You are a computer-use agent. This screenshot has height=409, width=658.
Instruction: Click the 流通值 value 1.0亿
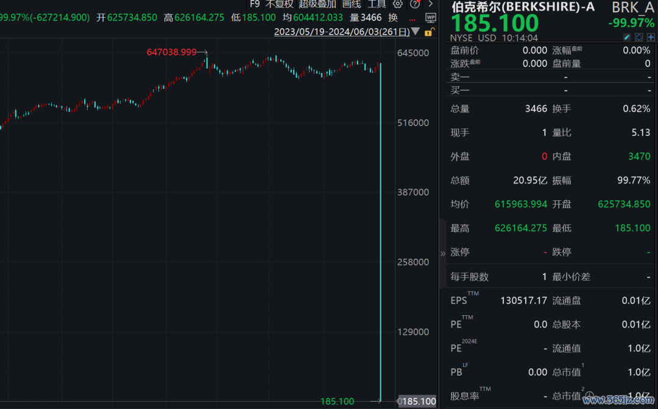click(639, 349)
